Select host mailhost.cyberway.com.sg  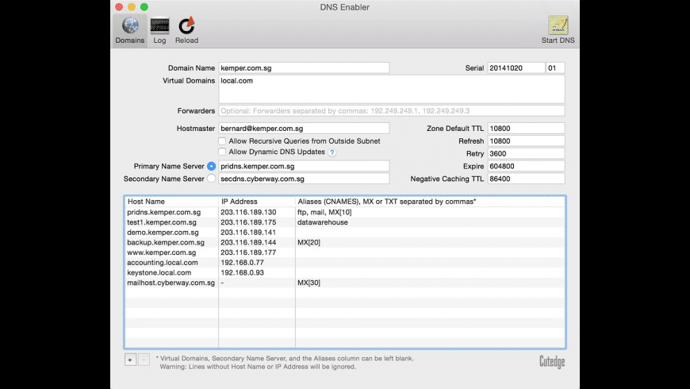click(x=171, y=283)
